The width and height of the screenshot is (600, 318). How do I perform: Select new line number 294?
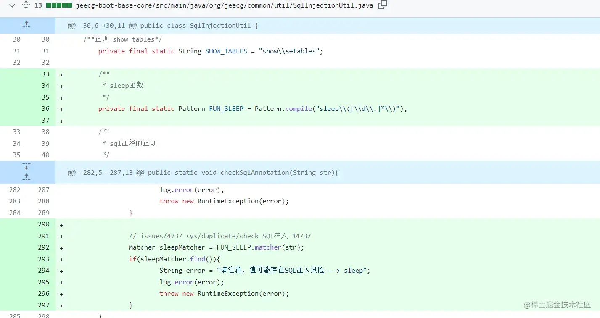point(44,271)
